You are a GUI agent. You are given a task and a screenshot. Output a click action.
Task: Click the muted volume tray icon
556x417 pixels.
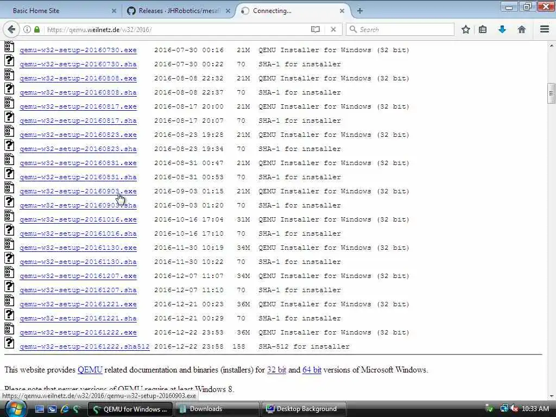[514, 409]
